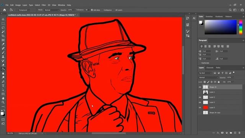The width and height of the screenshot is (245, 138).
Task: Hide the Layer 3 layer
Action: pyautogui.click(x=200, y=102)
